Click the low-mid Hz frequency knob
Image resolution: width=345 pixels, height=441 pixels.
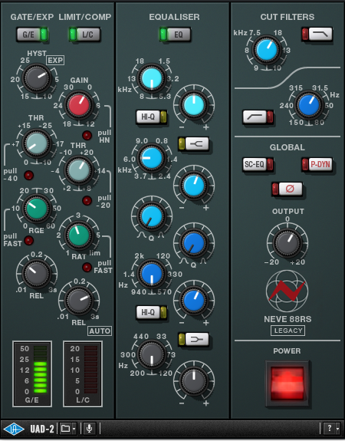pos(152,274)
